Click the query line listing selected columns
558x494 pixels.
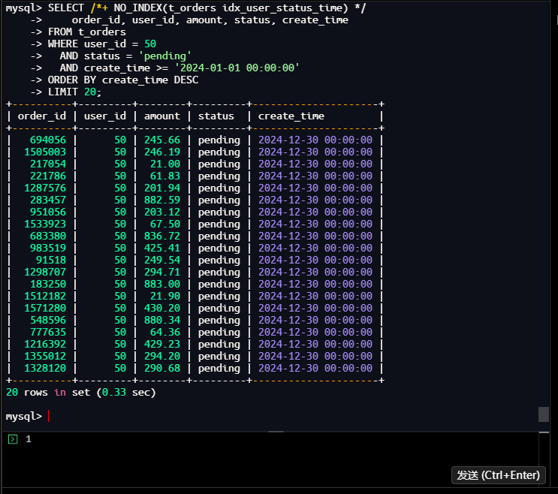coord(210,20)
